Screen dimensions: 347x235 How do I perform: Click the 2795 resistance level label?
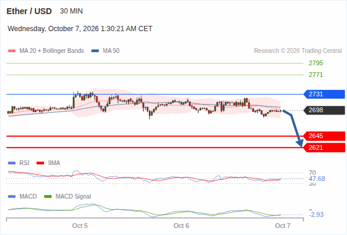[x=316, y=63]
